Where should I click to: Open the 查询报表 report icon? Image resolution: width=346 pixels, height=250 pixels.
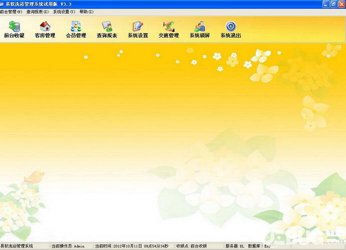[x=107, y=29]
